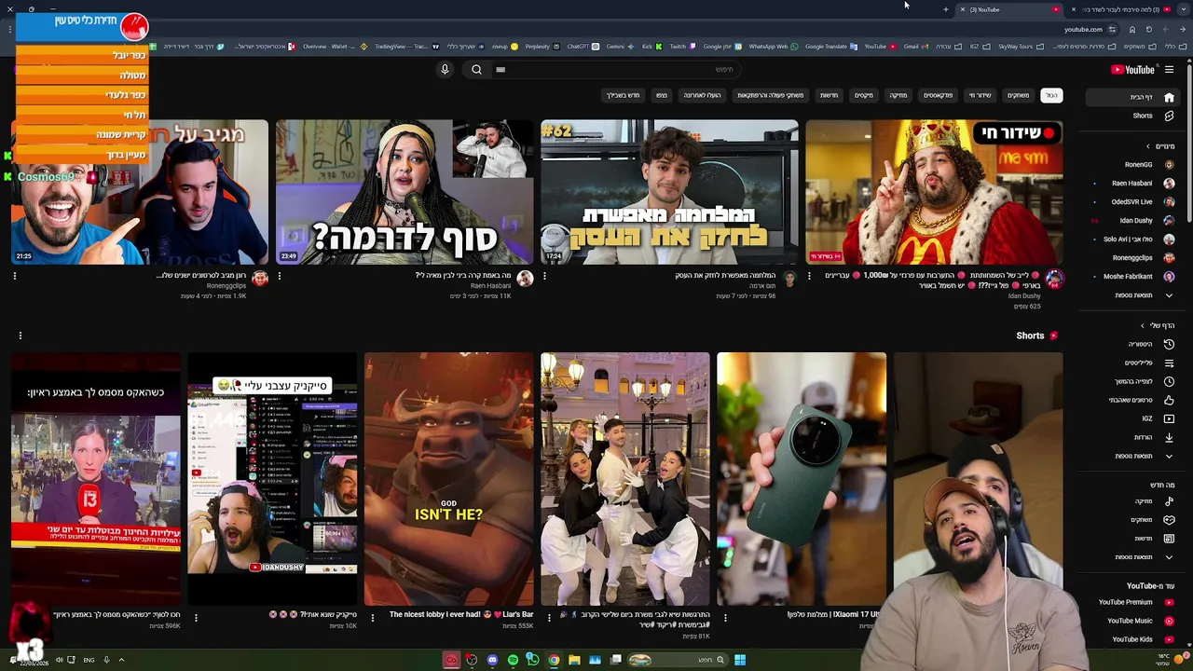Click the search magnifier button
Image resolution: width=1193 pixels, height=671 pixels.
(x=476, y=70)
